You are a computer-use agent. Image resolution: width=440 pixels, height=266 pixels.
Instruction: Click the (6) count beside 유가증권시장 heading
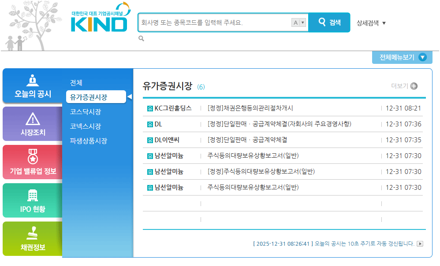[x=201, y=87]
